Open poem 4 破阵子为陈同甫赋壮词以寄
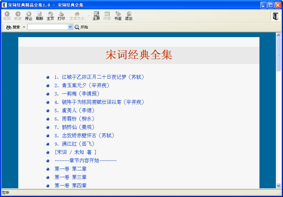Image resolution: width=283 pixels, height=197 pixels. pyautogui.click(x=99, y=102)
